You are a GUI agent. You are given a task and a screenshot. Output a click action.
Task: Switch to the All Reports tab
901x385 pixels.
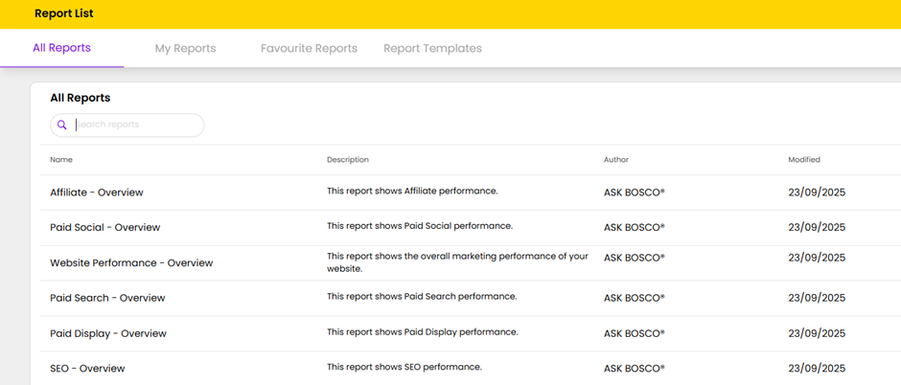61,48
